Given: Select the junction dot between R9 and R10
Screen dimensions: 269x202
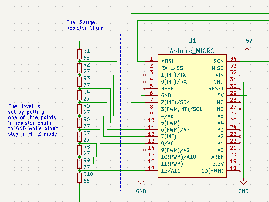Looking at the screenshot, I should (79, 171).
